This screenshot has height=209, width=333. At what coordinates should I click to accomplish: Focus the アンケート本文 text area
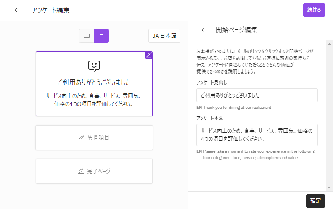(x=257, y=135)
